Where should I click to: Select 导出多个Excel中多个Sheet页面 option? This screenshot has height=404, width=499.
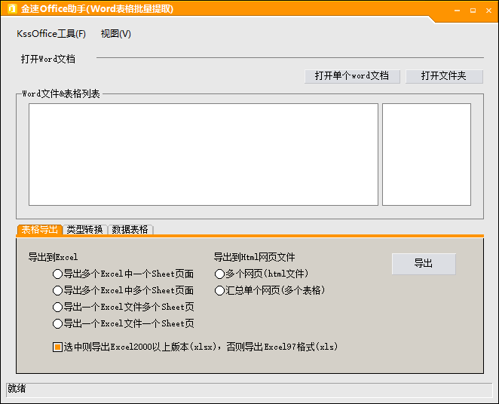click(x=123, y=290)
